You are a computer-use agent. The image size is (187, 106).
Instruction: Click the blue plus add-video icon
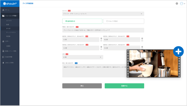point(178,51)
